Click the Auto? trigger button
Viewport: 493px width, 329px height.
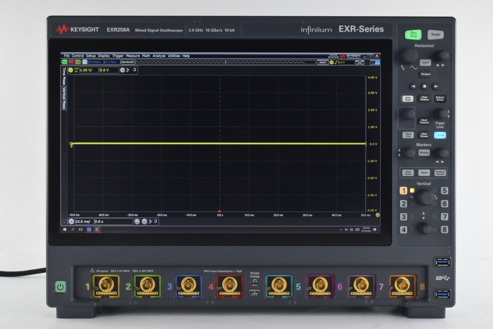click(x=323, y=62)
